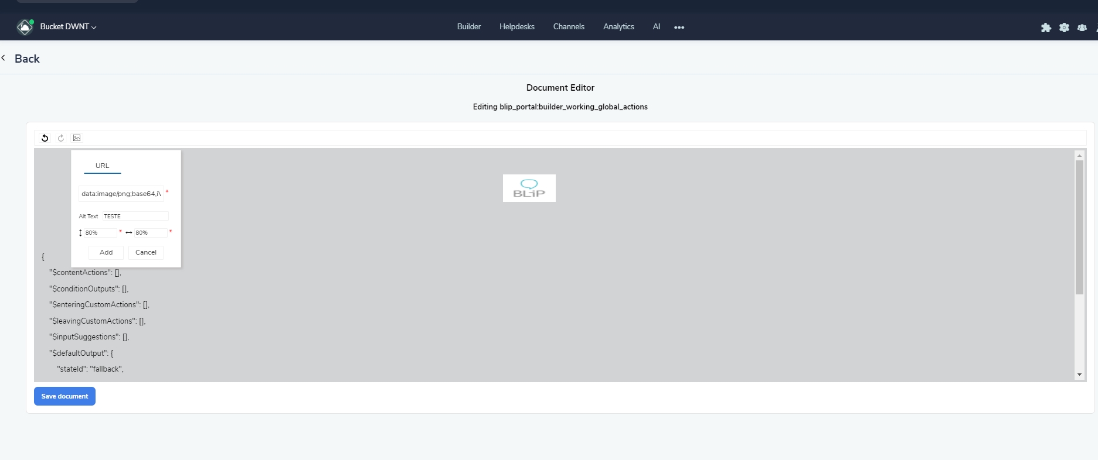Click the redo arrow icon in the editor toolbar
The image size is (1098, 460).
61,138
